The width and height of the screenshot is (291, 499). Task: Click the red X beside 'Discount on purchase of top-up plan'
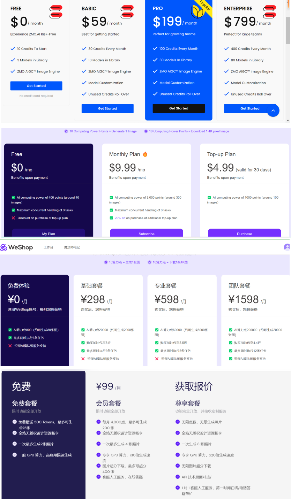13,218
